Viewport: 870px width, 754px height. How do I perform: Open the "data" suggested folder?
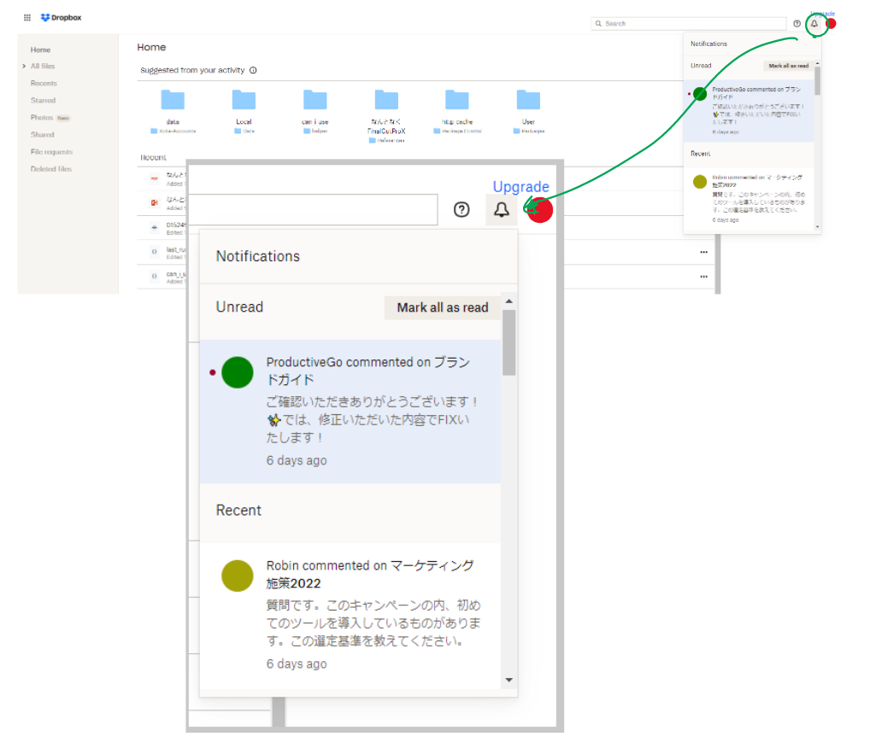173,102
